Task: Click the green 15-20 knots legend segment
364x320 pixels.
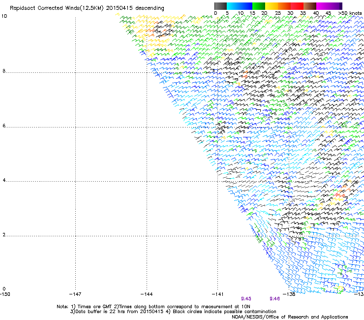Action: click(259, 6)
